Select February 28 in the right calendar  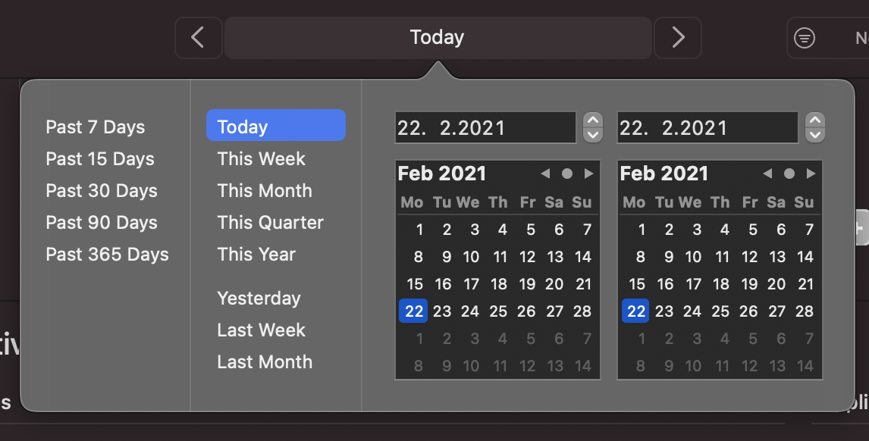point(805,311)
